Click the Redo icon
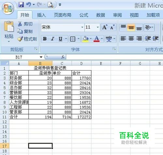Image resolution: width=163 pixels, height=155 pixels. (x=39, y=5)
